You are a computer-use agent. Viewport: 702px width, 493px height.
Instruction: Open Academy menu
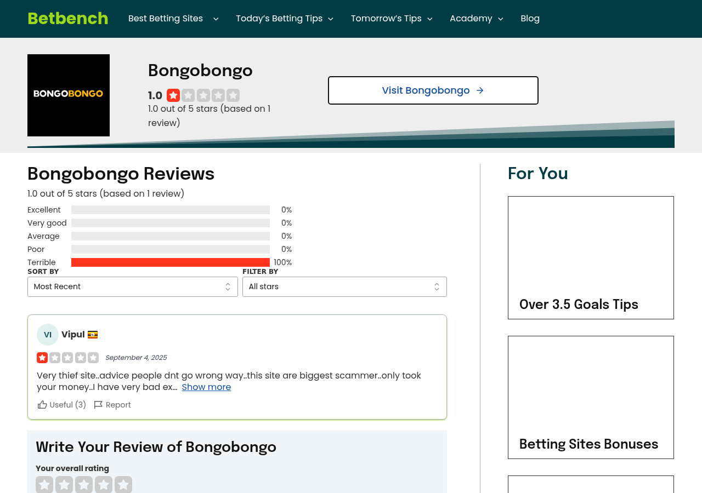pyautogui.click(x=471, y=19)
